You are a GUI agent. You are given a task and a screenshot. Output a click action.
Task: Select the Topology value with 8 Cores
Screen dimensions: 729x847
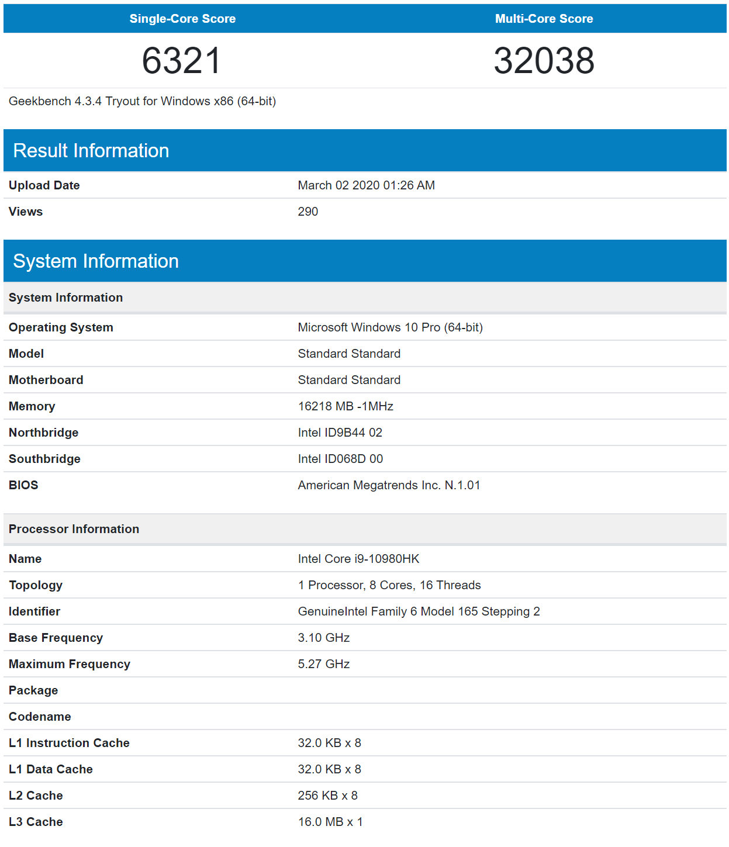[x=389, y=585]
